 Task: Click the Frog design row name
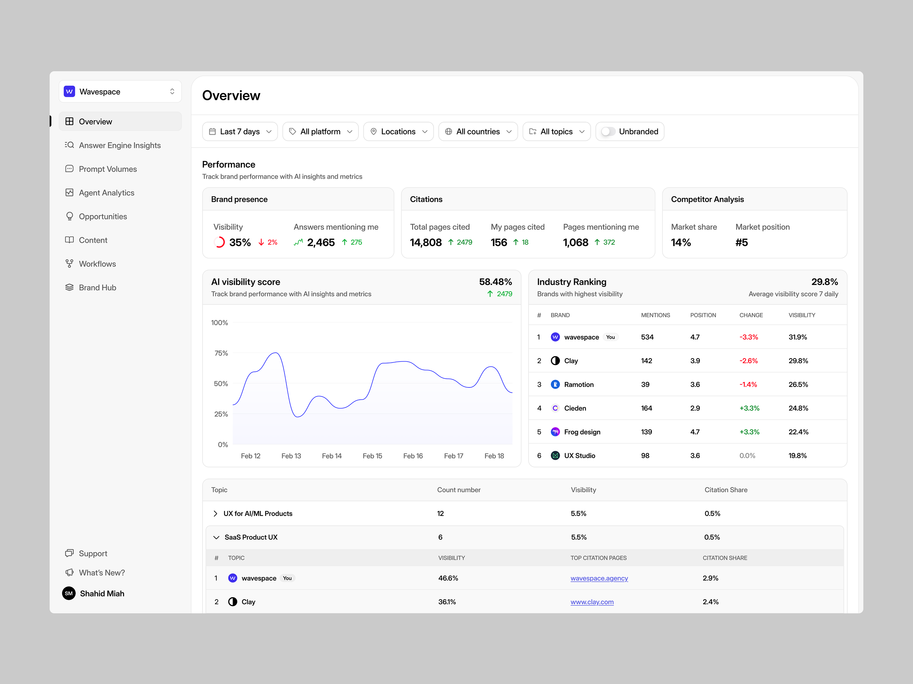(582, 432)
